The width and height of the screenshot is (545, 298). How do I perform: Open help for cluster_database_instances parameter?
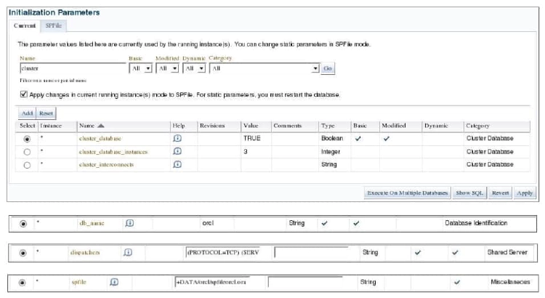click(177, 151)
